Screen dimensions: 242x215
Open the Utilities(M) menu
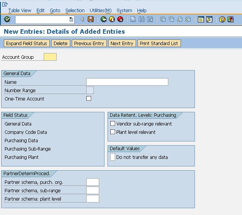[101, 11]
